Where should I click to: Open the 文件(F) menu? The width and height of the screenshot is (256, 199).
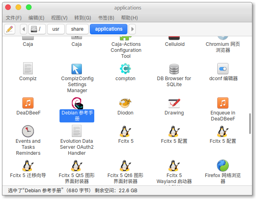click(x=14, y=18)
